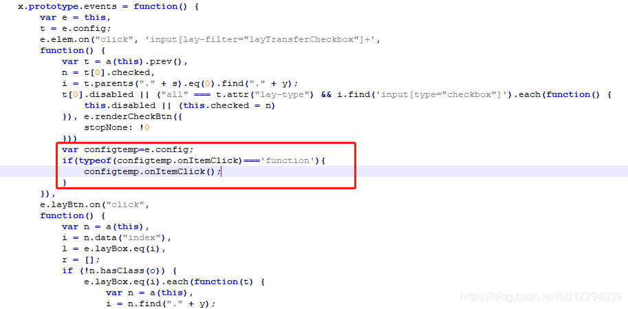Click the 'l = e.layBox.eq(i)' line
This screenshot has height=309, width=628.
(x=113, y=248)
